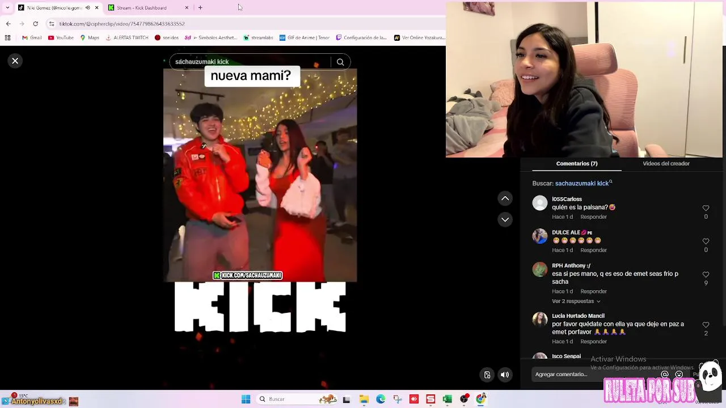The width and height of the screenshot is (726, 408).
Task: Open the streamlabs bookmark
Action: tap(258, 38)
